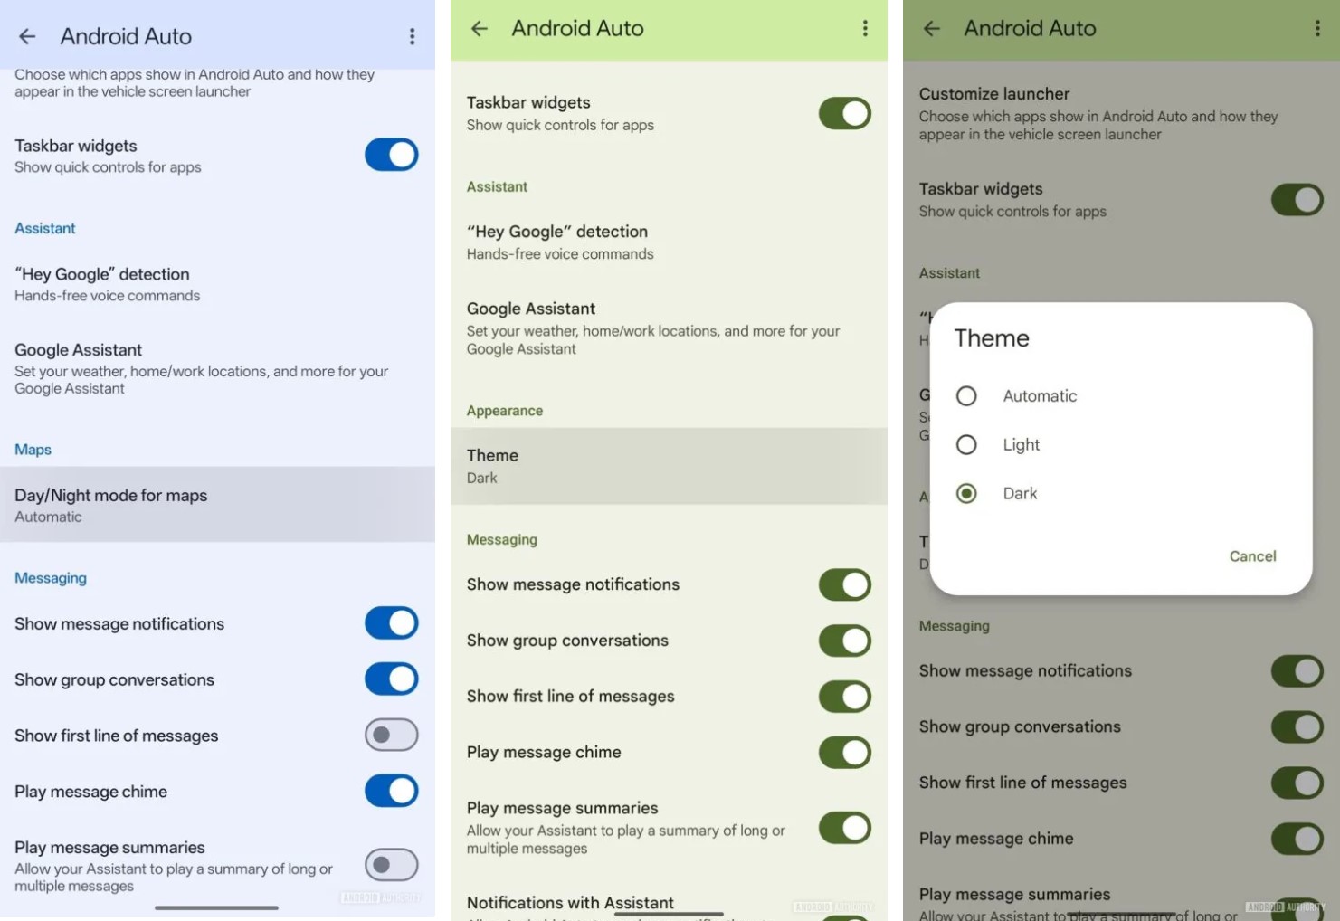Tap Android Auto title in blue screen

126,36
